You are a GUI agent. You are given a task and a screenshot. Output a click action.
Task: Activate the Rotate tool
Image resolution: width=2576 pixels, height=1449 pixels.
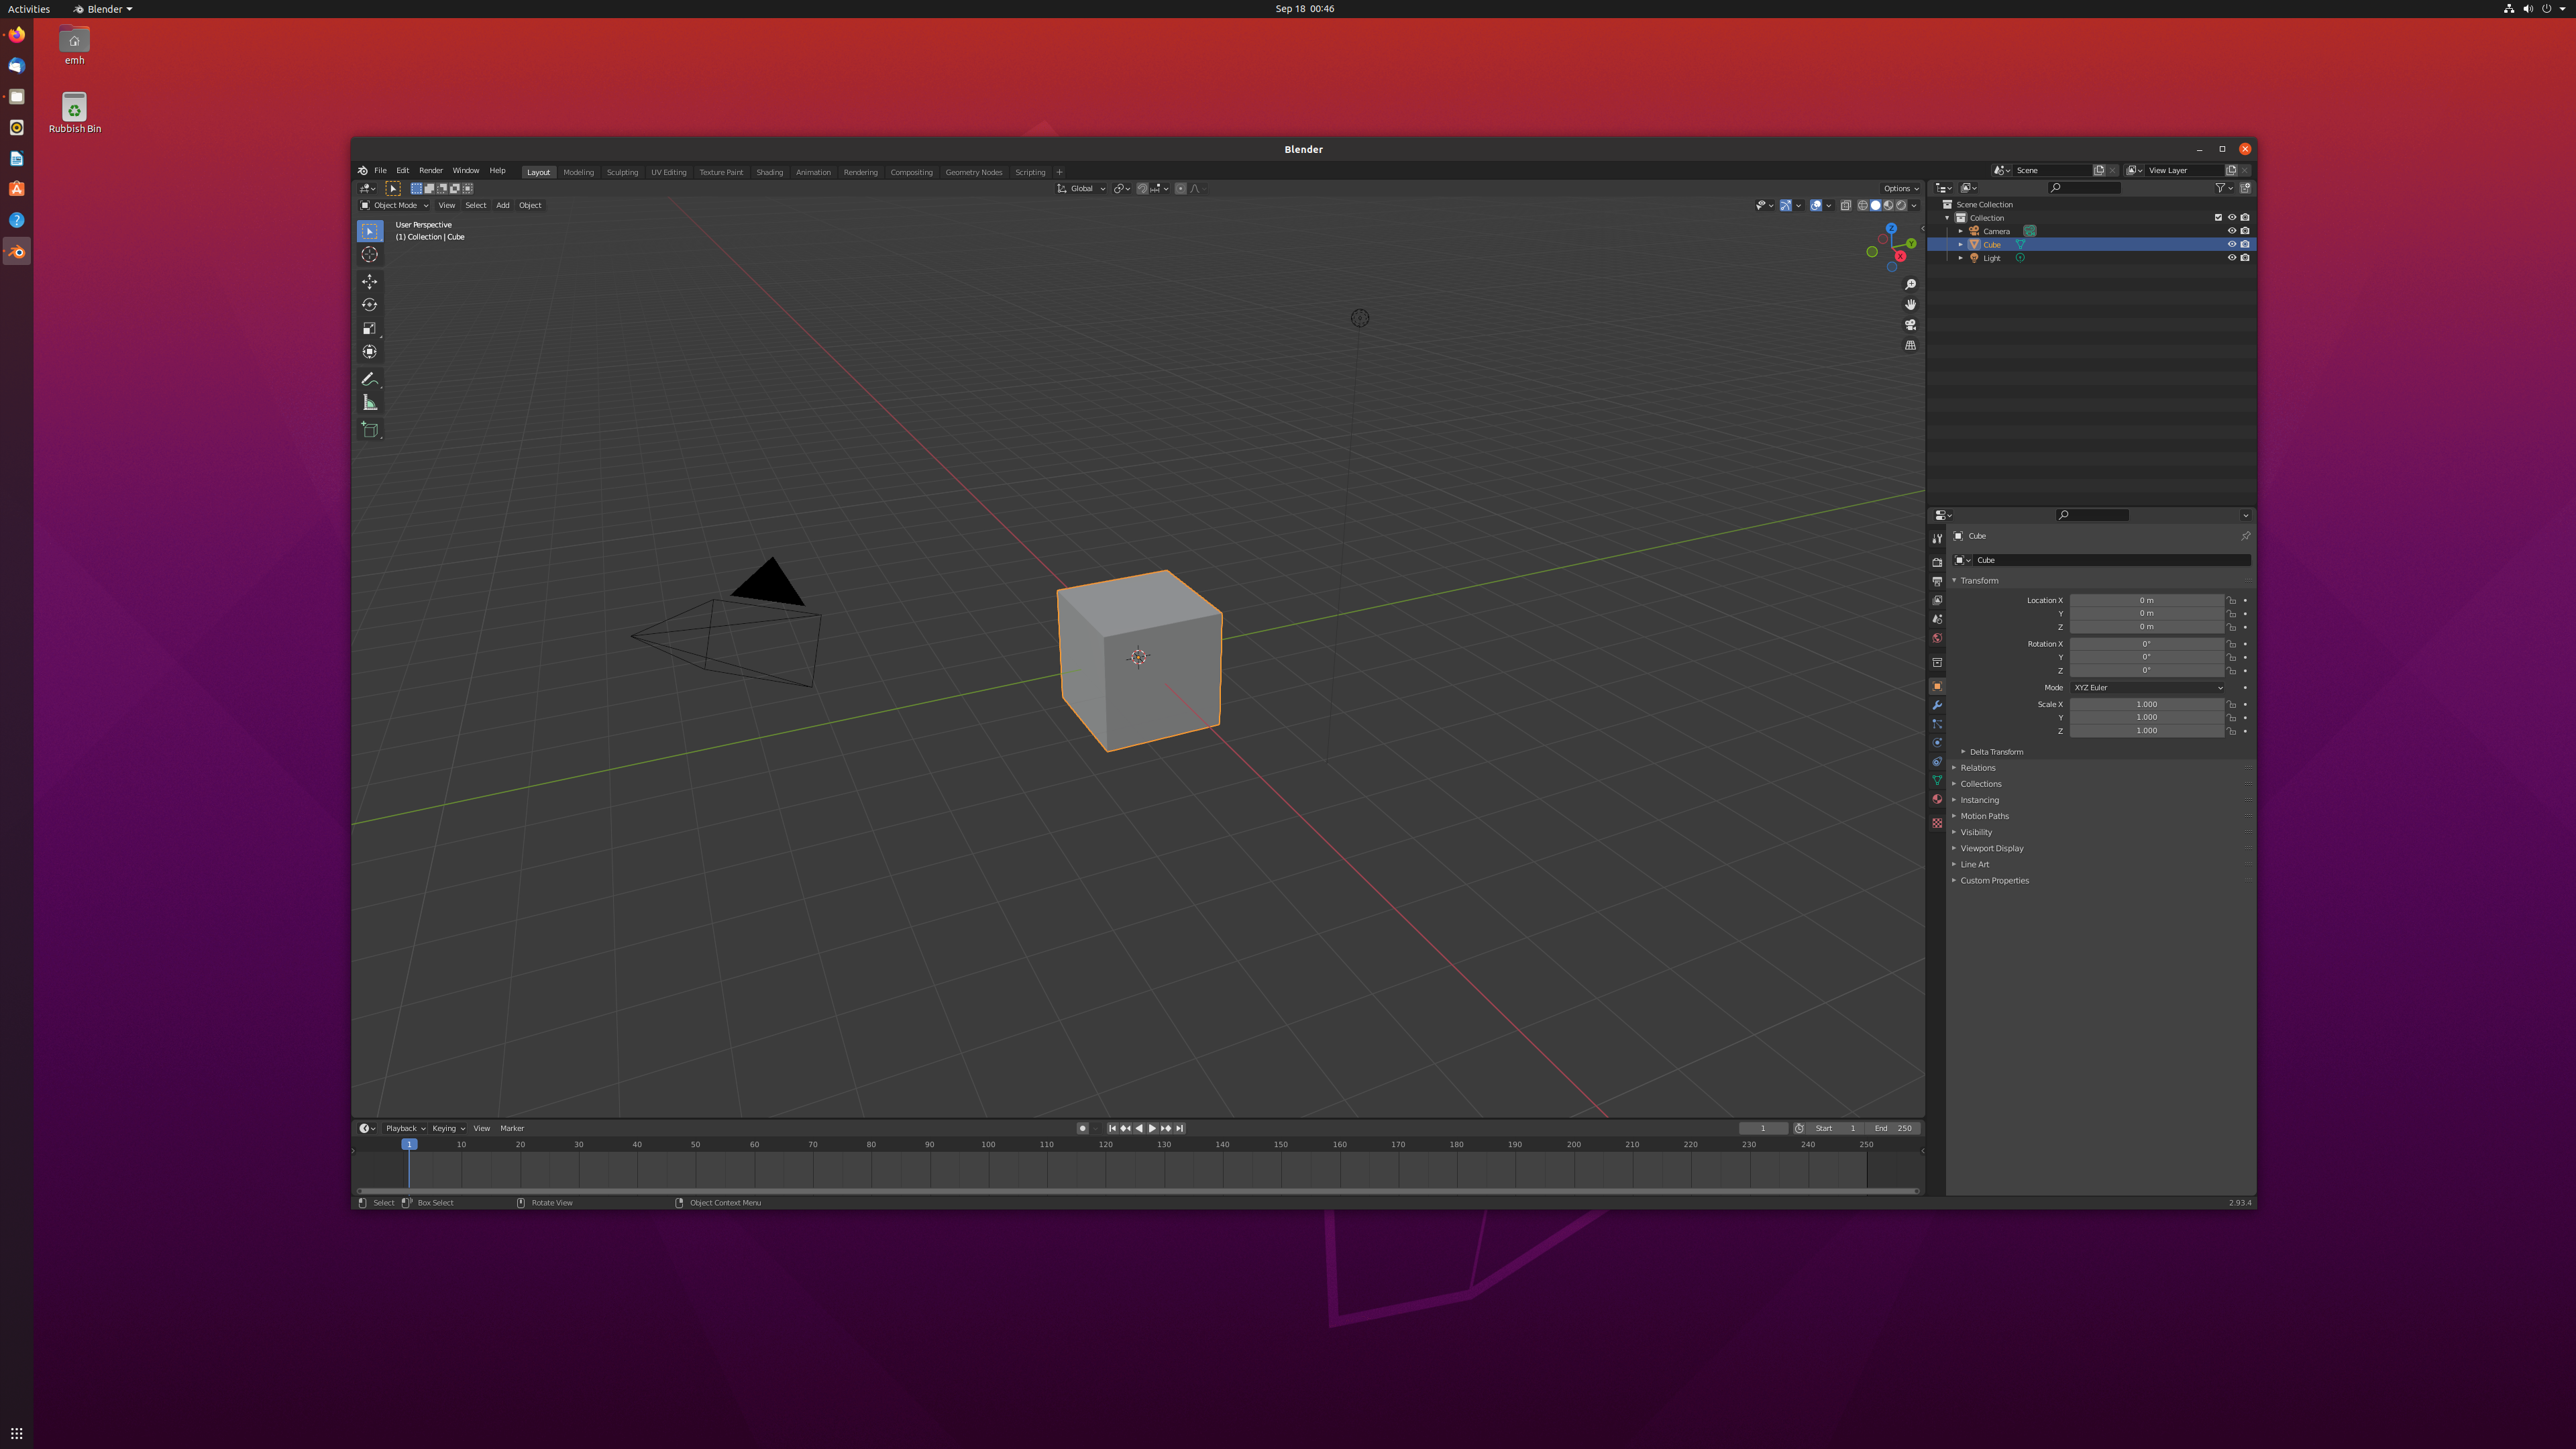[370, 305]
